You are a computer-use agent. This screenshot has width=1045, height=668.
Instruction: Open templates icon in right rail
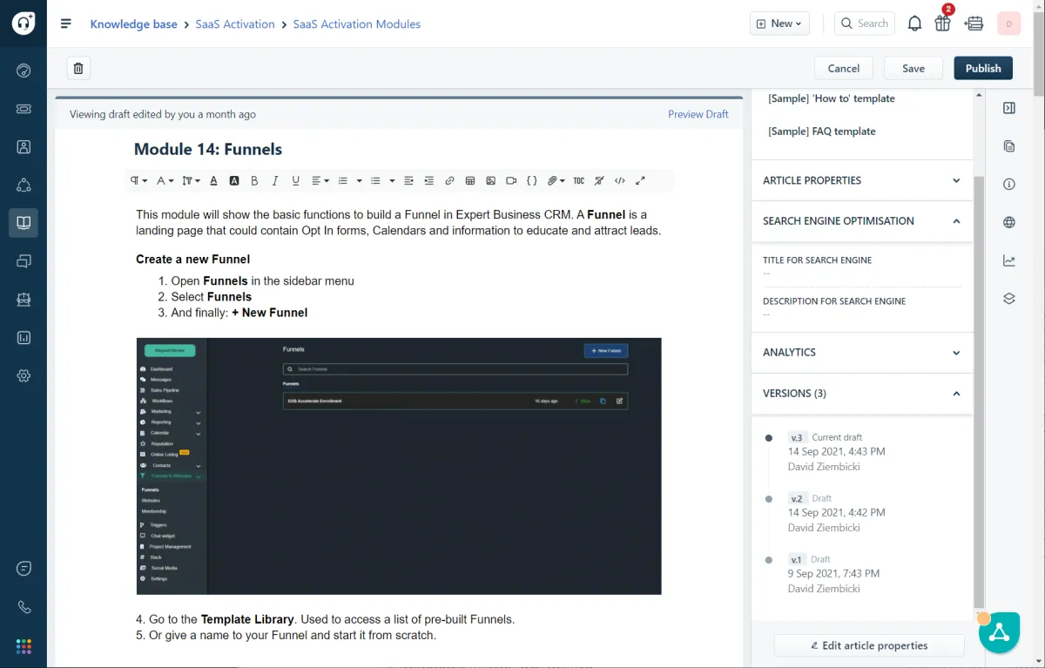tap(1009, 146)
